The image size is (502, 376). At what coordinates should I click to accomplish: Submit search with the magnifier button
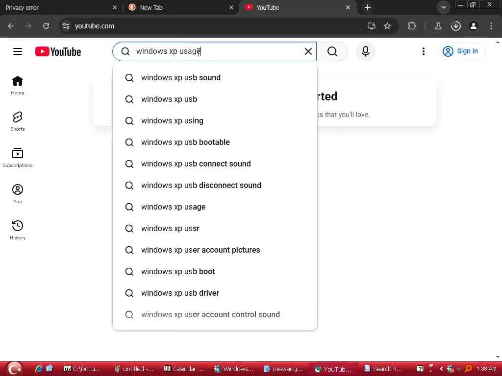coord(332,51)
